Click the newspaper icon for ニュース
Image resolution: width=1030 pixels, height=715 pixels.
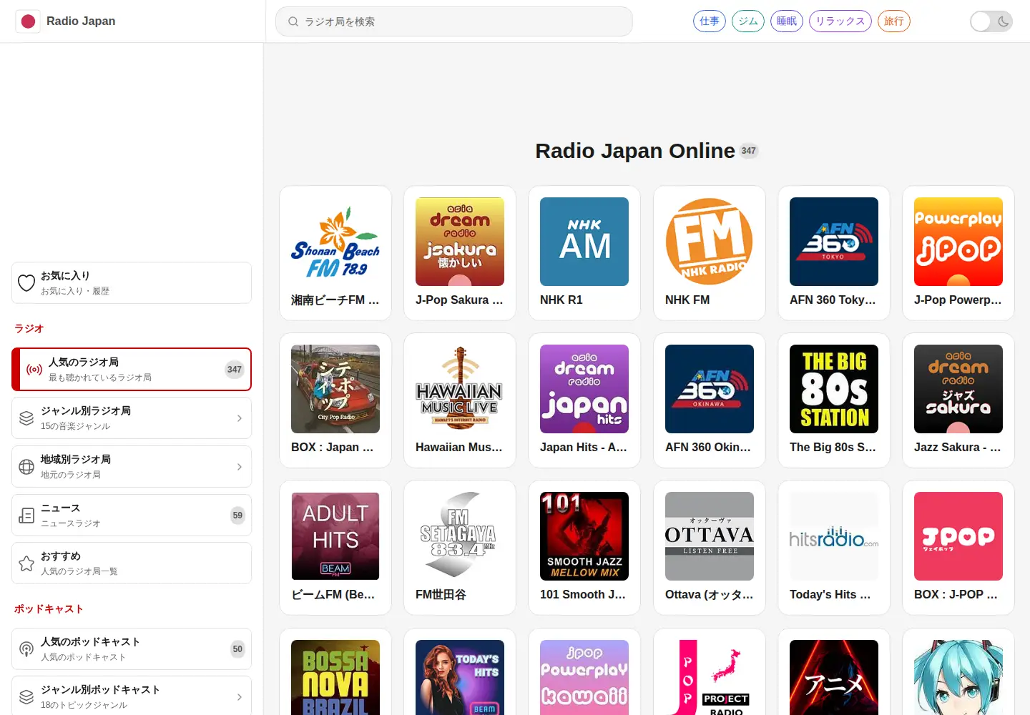[x=26, y=516]
